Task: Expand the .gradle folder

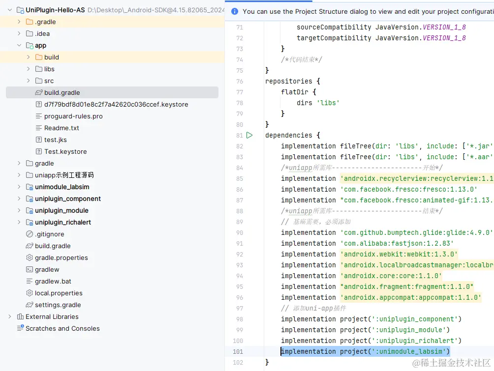Action: click(x=19, y=22)
